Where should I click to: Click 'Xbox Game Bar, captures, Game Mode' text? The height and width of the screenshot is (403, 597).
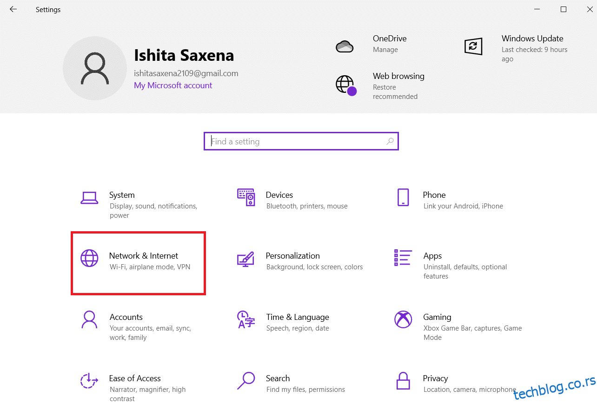(472, 333)
